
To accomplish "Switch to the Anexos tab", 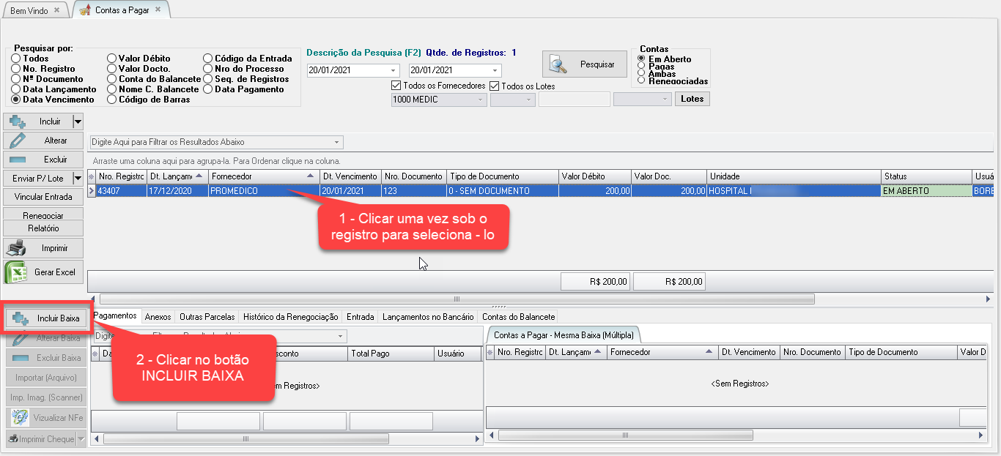I will [x=158, y=317].
